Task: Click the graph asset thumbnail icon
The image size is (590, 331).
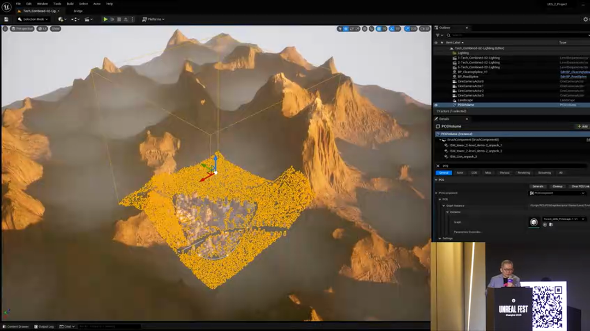Action: pyautogui.click(x=534, y=223)
